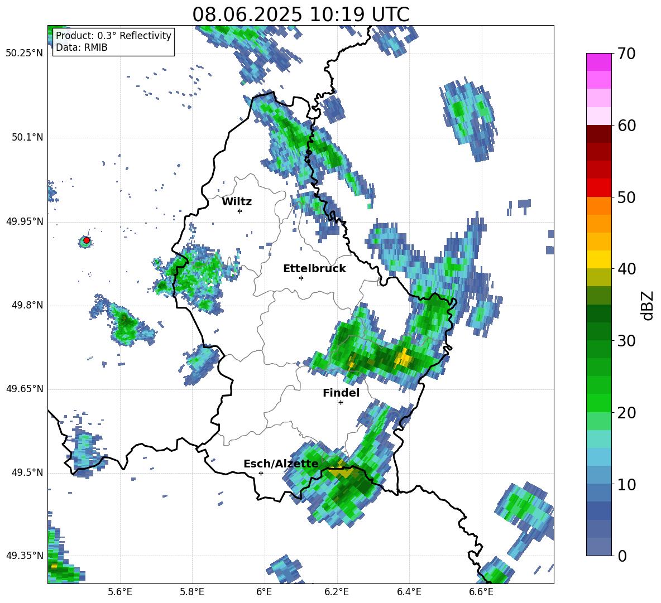Click the red radar site marker
The image size is (661, 603).
coord(87,240)
